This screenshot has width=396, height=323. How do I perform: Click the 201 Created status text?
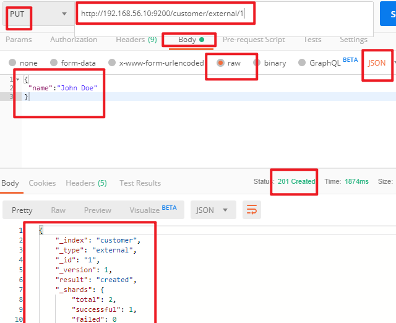(296, 181)
